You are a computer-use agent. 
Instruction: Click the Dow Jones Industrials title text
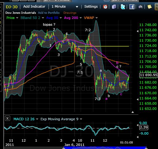[21, 13]
